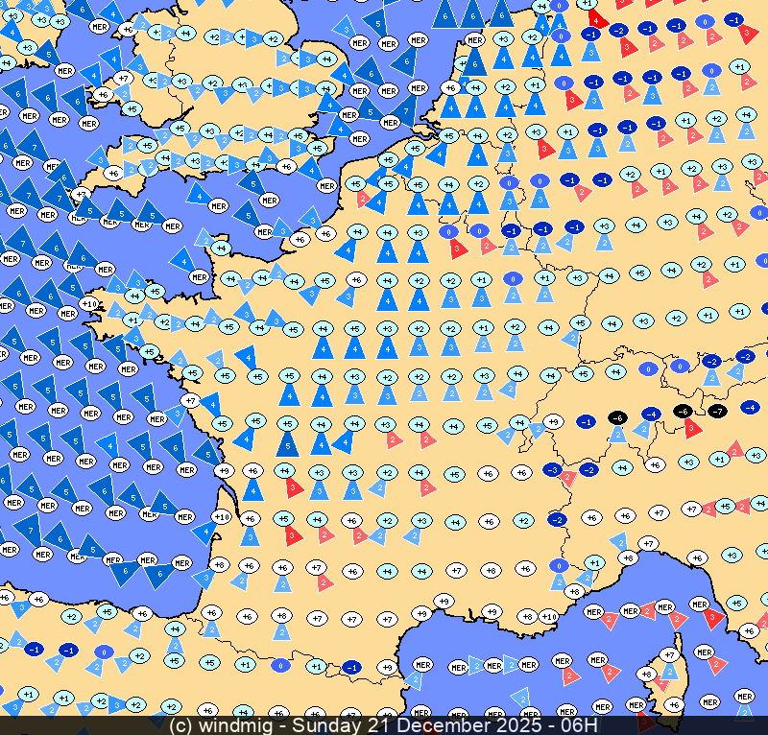This screenshot has width=768, height=735.
Task: Select the +7 temperature bubble on Corsica
Action: 670,654
